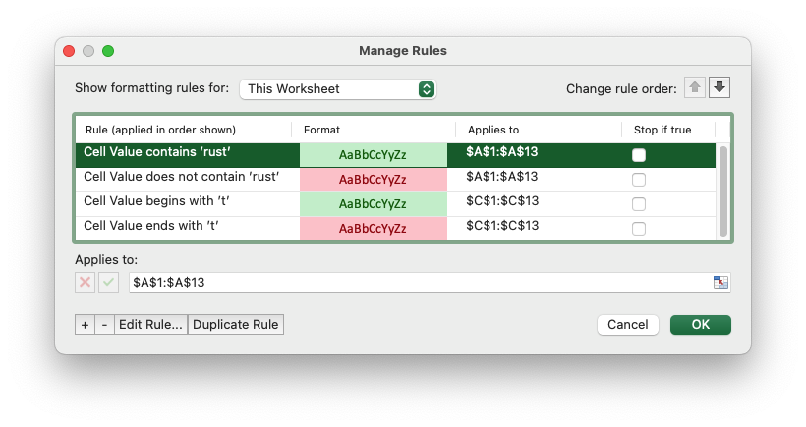
Task: Dismiss the dialog with Cancel
Action: pos(627,325)
